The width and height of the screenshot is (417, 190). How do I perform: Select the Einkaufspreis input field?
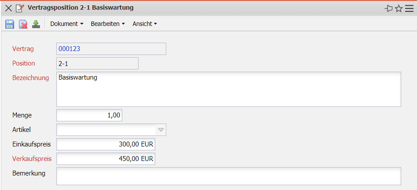pyautogui.click(x=106, y=144)
